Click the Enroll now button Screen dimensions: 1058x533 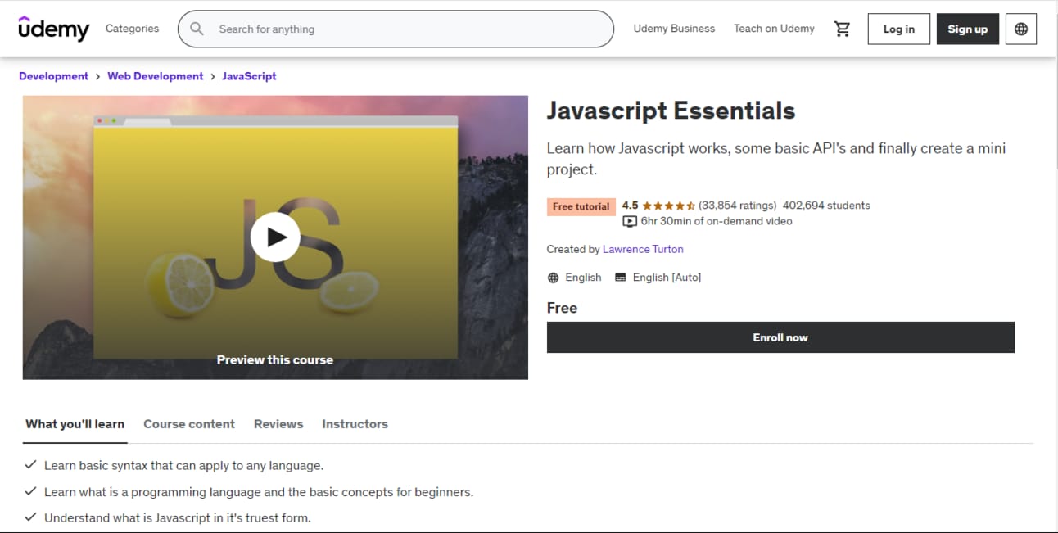[780, 337]
